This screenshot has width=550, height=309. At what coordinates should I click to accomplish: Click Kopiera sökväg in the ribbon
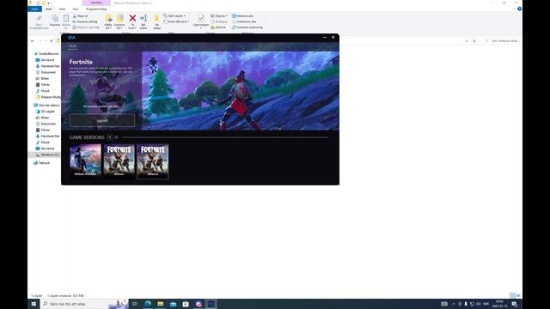(85, 21)
